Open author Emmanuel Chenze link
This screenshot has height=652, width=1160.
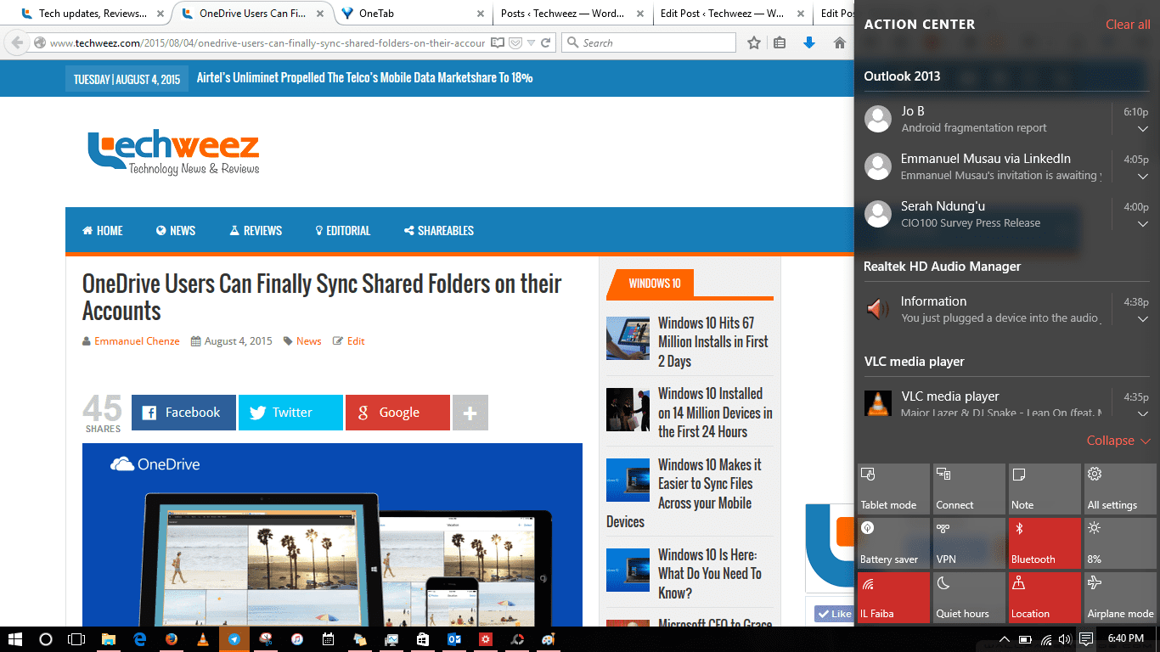pos(137,341)
